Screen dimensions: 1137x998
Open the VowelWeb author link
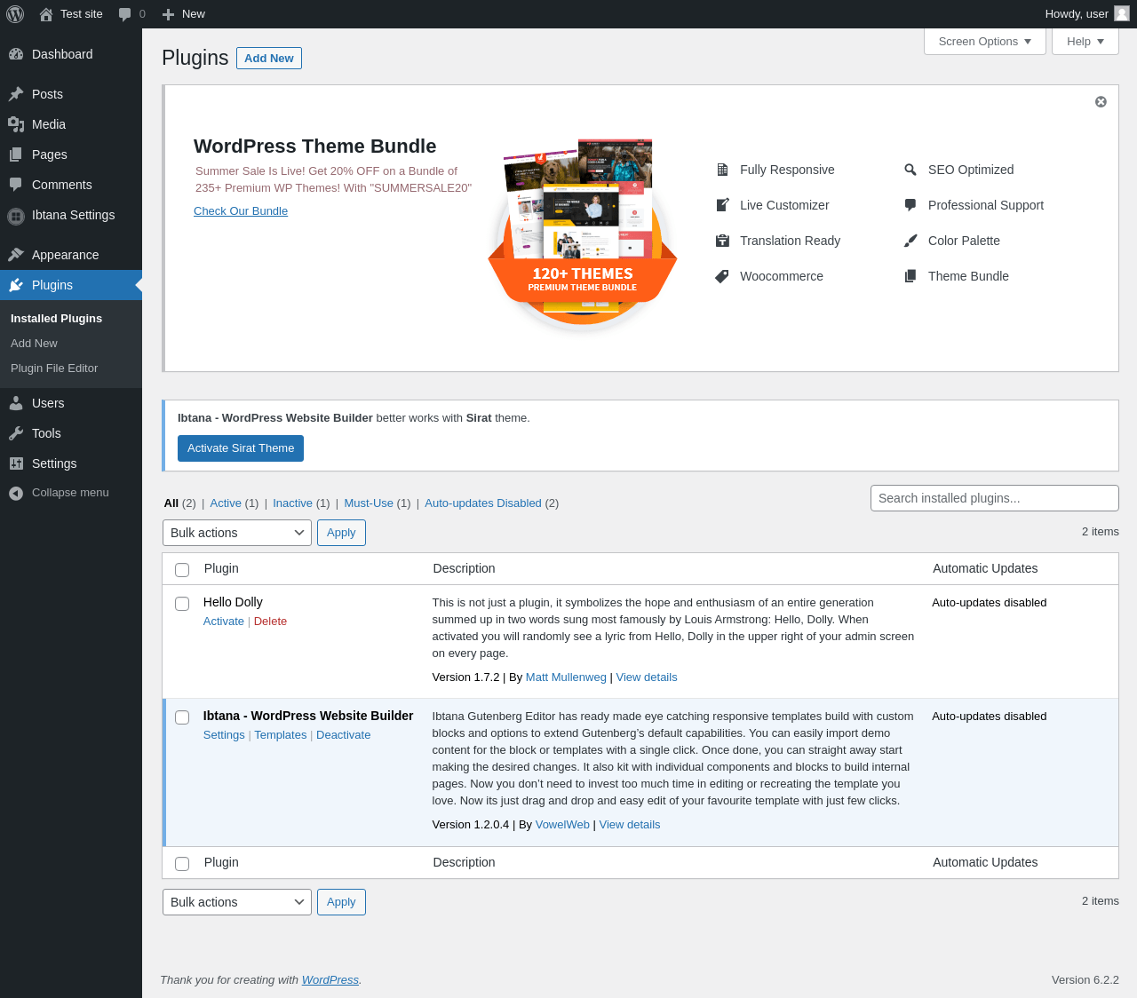562,825
